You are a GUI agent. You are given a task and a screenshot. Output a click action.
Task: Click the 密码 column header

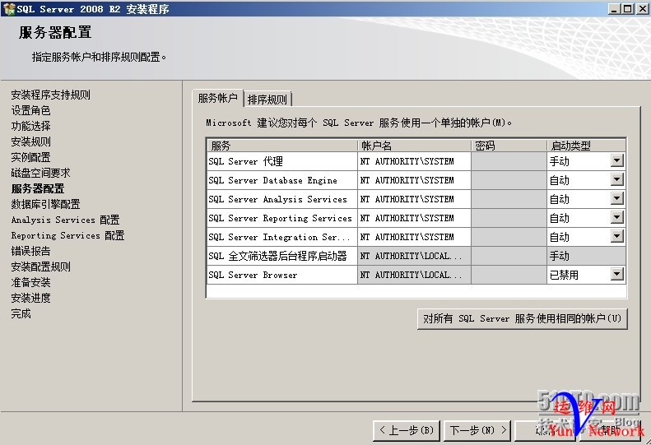coord(509,146)
